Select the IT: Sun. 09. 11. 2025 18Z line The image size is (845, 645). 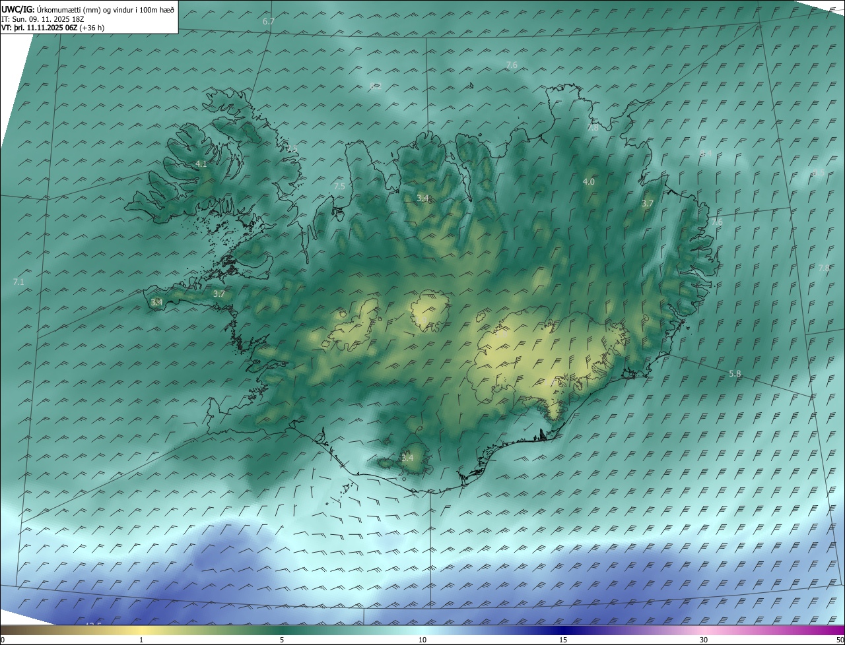pos(42,18)
